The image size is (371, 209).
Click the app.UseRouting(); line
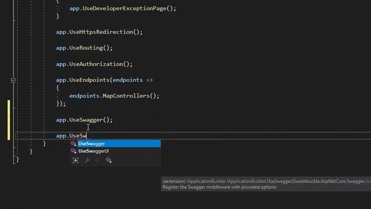pos(84,48)
